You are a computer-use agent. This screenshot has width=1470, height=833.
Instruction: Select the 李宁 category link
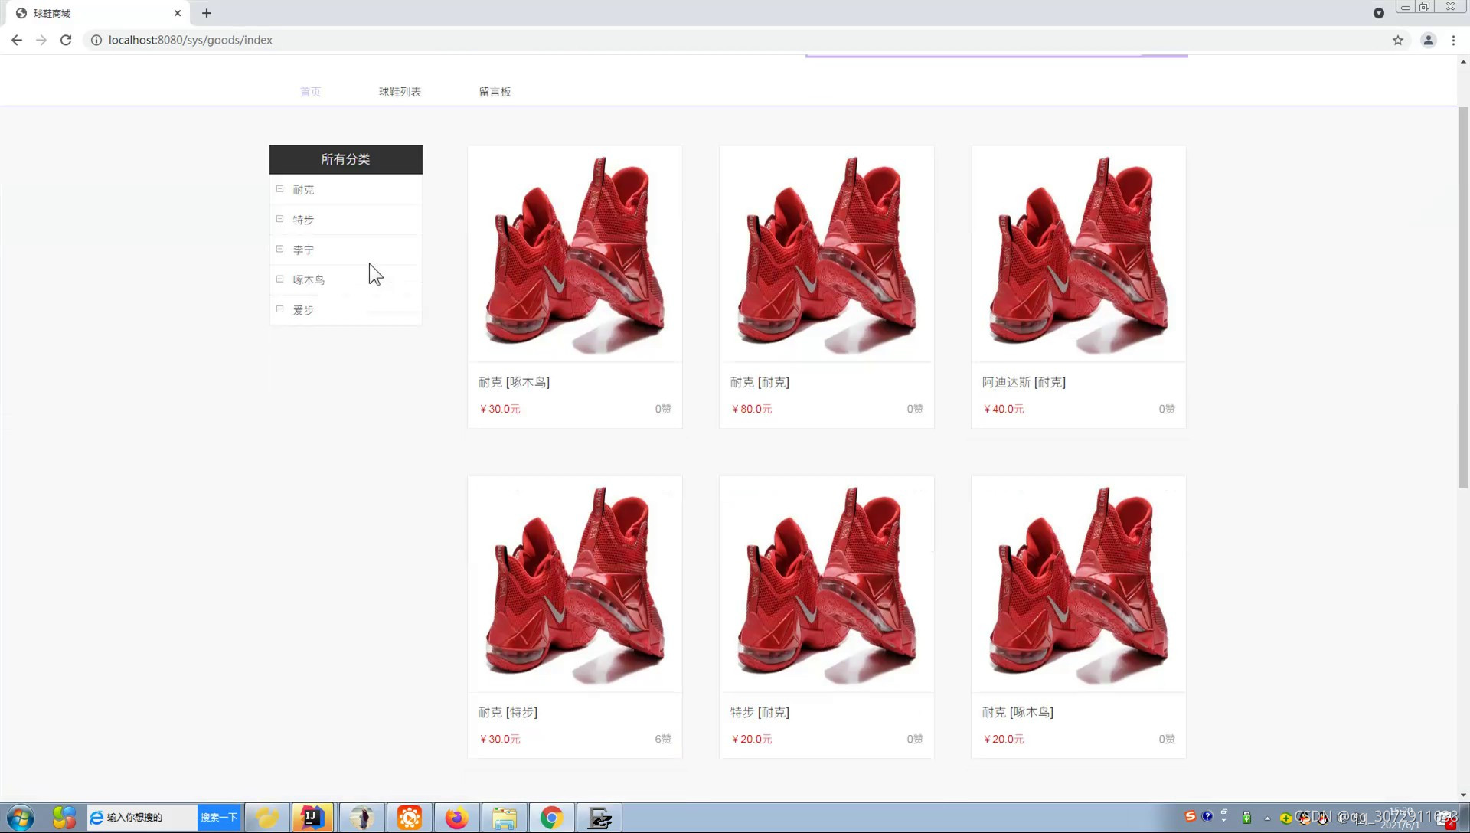[x=303, y=250]
